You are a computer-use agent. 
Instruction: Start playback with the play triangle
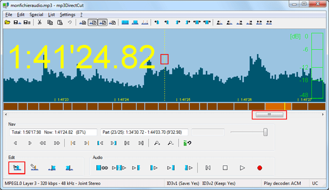pyautogui.click(x=242, y=168)
